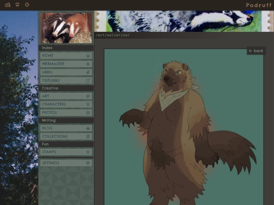This screenshot has width=274, height=205.
Task: Click the external-link icon beside OUTLINKS
Action: [x=88, y=80]
